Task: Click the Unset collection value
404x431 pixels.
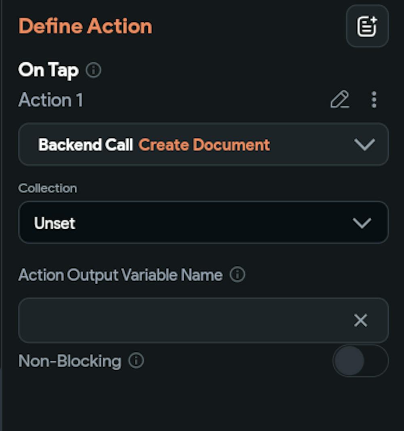Action: point(55,222)
